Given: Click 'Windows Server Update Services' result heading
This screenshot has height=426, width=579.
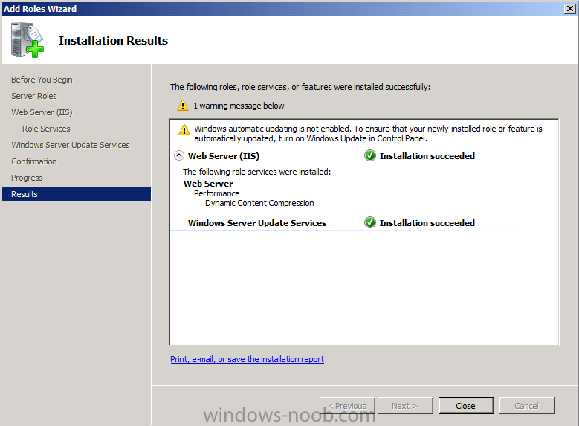Looking at the screenshot, I should point(257,223).
